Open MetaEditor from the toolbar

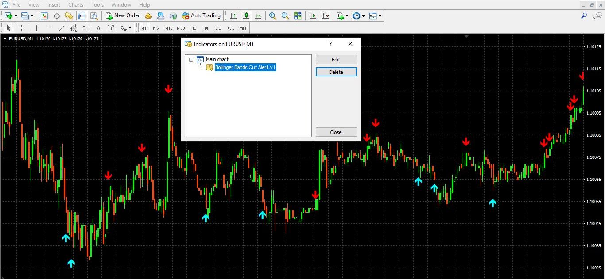click(x=148, y=15)
